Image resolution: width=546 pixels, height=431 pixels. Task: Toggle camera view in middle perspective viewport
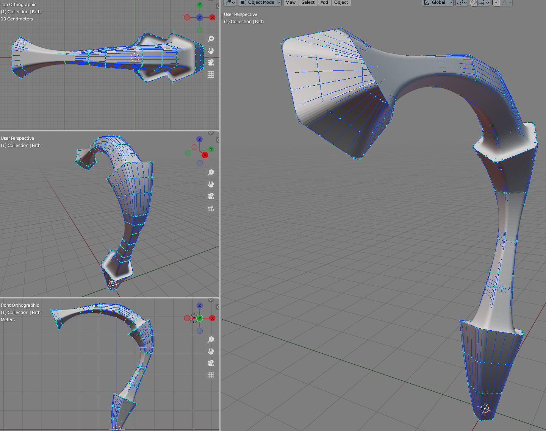click(211, 196)
